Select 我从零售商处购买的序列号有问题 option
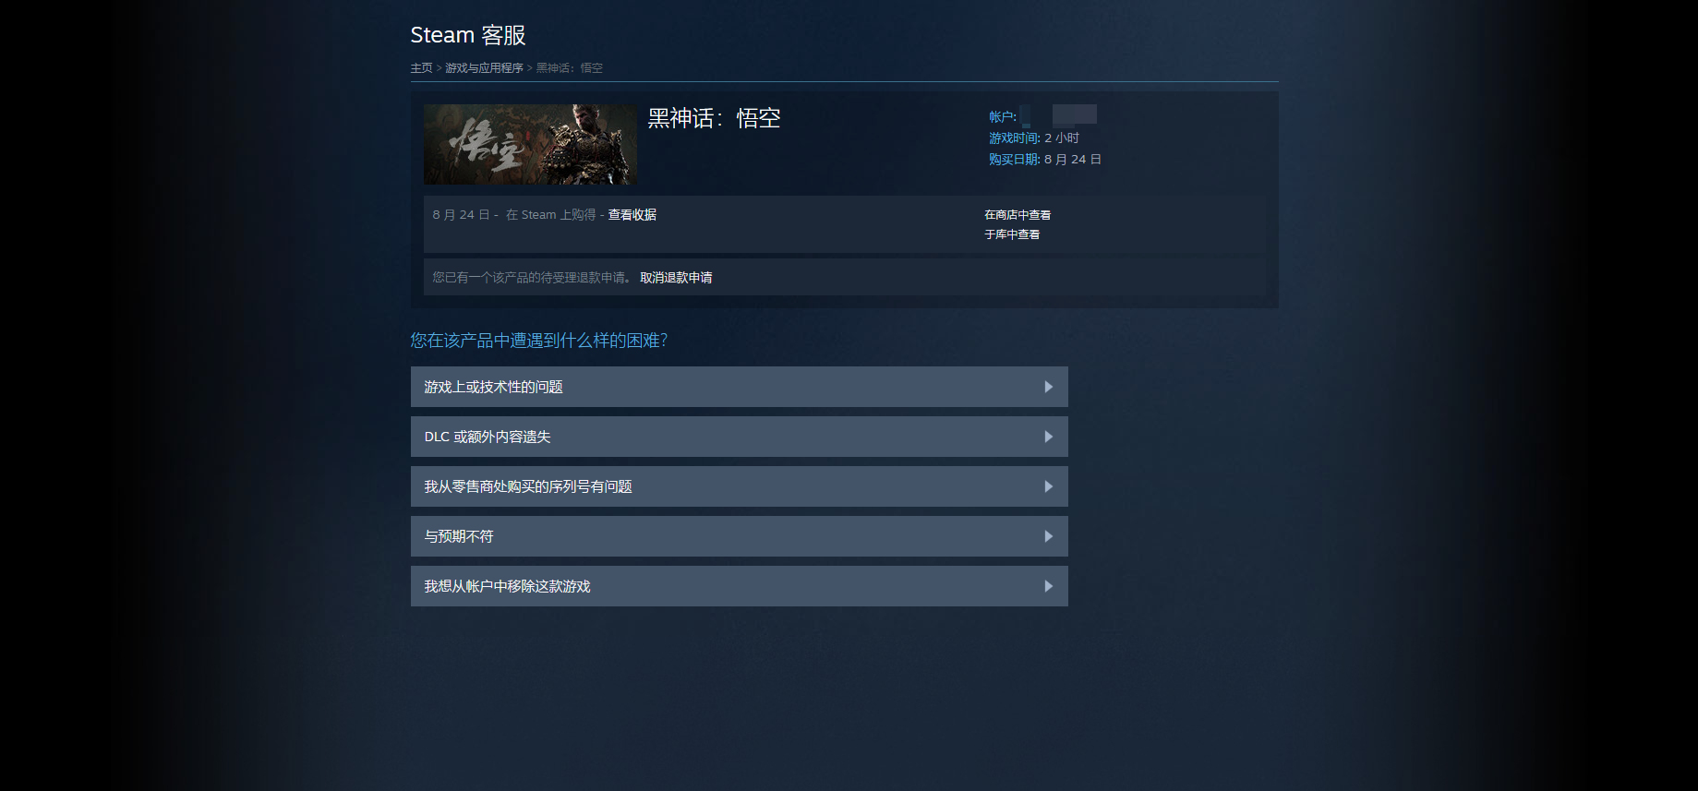Screen dimensions: 1698x791 tap(528, 486)
